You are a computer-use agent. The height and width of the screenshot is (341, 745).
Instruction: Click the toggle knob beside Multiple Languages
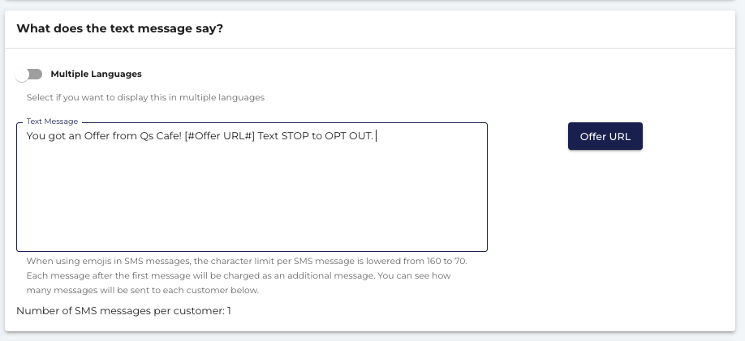click(x=22, y=75)
